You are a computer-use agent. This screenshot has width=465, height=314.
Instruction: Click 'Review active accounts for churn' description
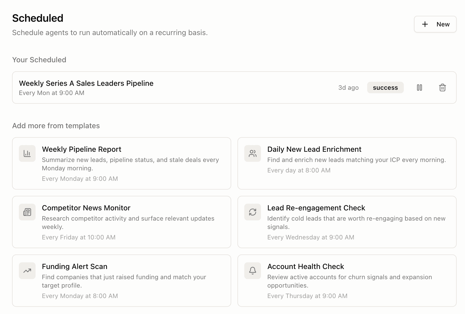(x=350, y=281)
